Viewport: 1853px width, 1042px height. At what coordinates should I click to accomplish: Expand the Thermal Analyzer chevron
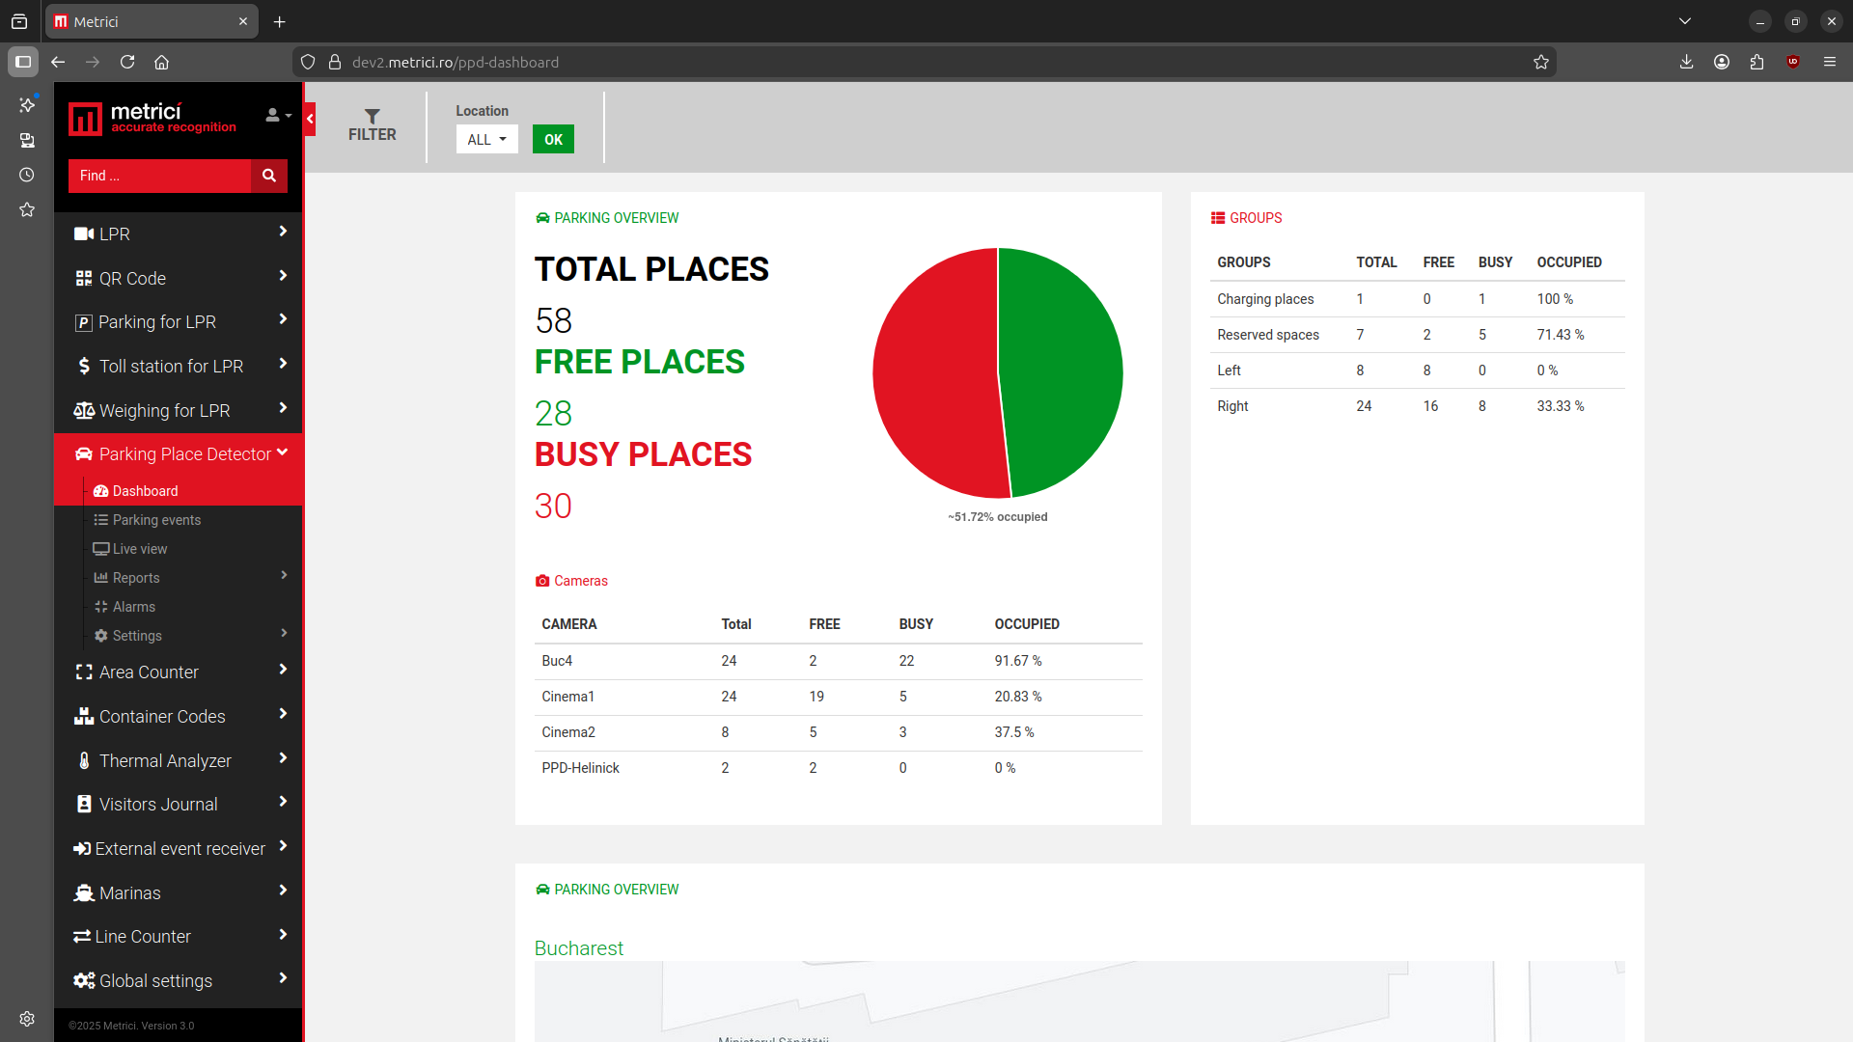click(283, 758)
